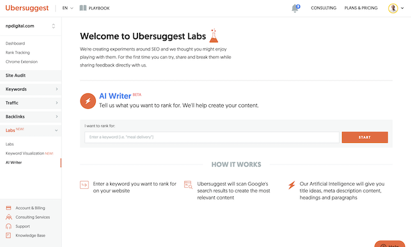
Task: Expand the Keywords sidebar section
Action: coord(31,89)
